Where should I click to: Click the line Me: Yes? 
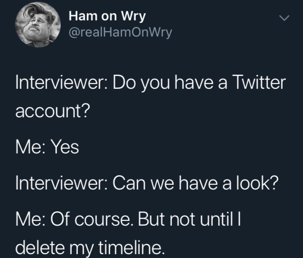coord(47,149)
